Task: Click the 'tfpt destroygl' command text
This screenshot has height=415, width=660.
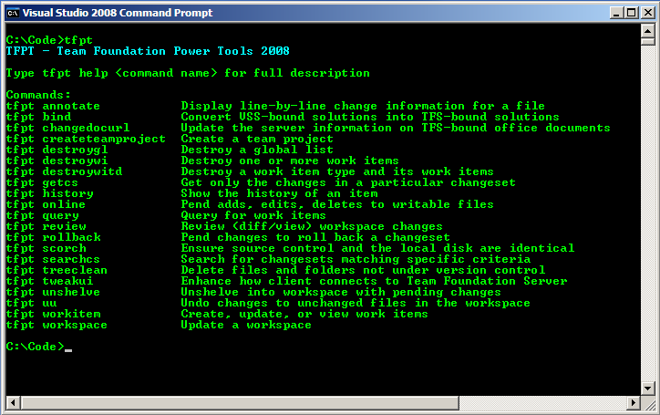Action: coord(57,150)
